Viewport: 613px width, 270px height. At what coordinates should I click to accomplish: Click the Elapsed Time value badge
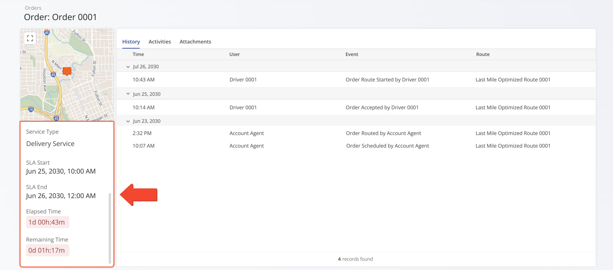point(47,222)
